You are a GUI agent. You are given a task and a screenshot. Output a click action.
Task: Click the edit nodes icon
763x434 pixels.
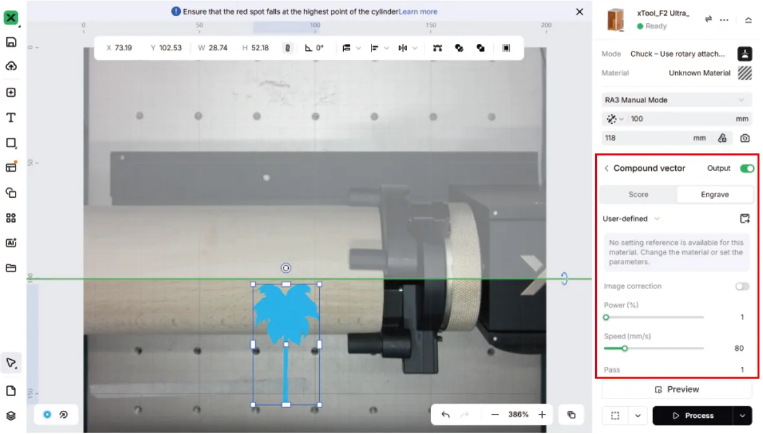pos(437,48)
